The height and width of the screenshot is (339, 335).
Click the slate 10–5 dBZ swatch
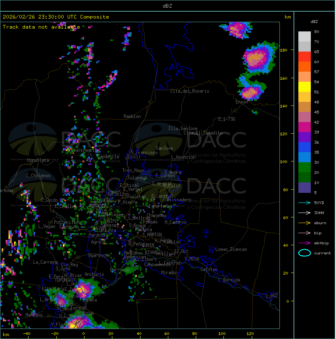(304, 188)
